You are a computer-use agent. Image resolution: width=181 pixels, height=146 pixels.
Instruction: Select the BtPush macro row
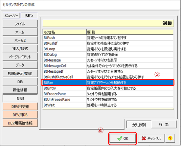tap(108, 38)
